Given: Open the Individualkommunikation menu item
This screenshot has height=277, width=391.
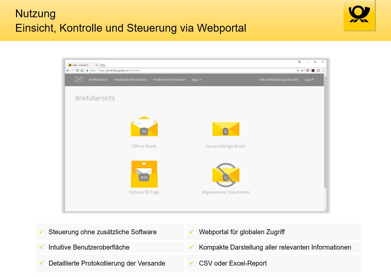Looking at the screenshot, I should pos(130,80).
